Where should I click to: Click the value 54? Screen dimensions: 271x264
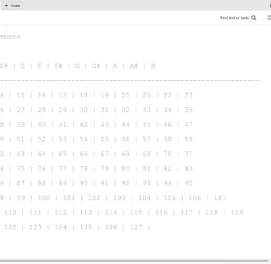pyautogui.click(x=84, y=139)
